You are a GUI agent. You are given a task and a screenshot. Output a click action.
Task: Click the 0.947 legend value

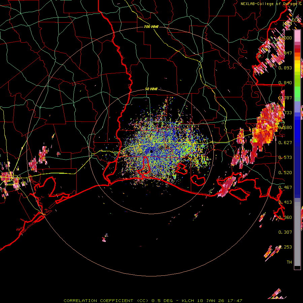(x=285, y=53)
